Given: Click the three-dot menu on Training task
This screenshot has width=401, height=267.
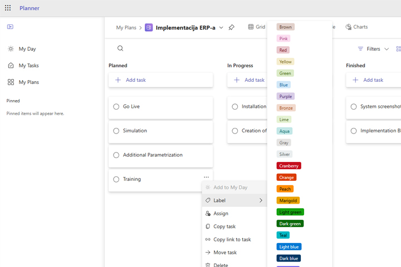Looking at the screenshot, I should 206,177.
